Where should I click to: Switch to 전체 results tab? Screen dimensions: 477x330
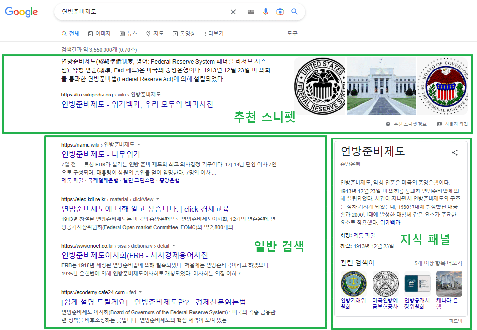(x=70, y=34)
